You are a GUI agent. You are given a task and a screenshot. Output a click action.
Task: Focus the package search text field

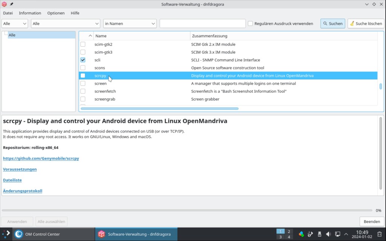click(x=202, y=24)
